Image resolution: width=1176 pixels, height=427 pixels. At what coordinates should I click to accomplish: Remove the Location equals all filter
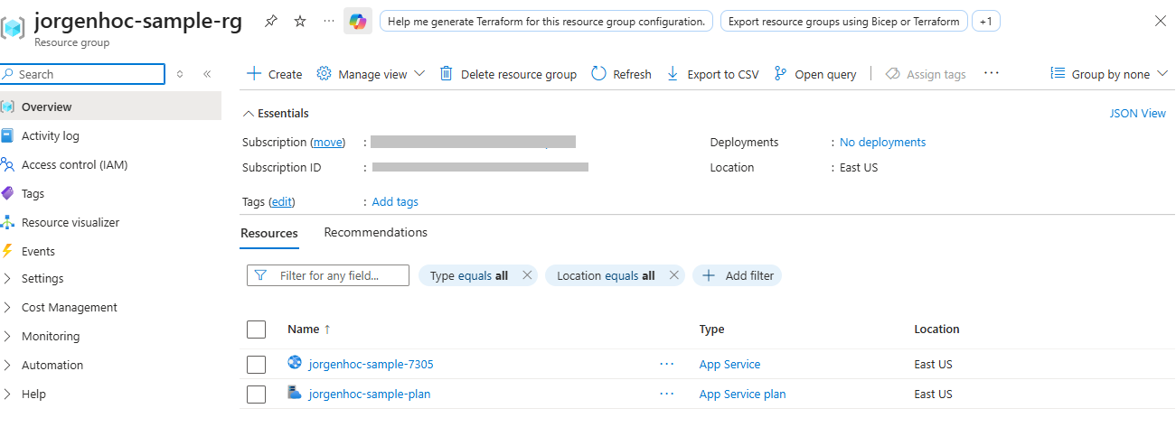point(673,275)
